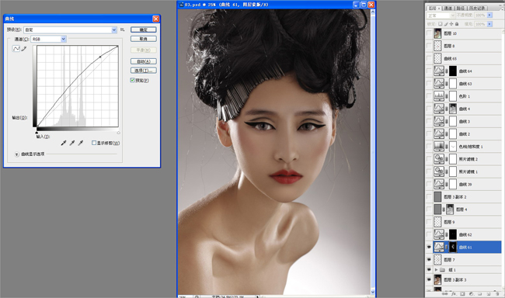
Task: Pick the black point eyedropper
Action: point(64,143)
